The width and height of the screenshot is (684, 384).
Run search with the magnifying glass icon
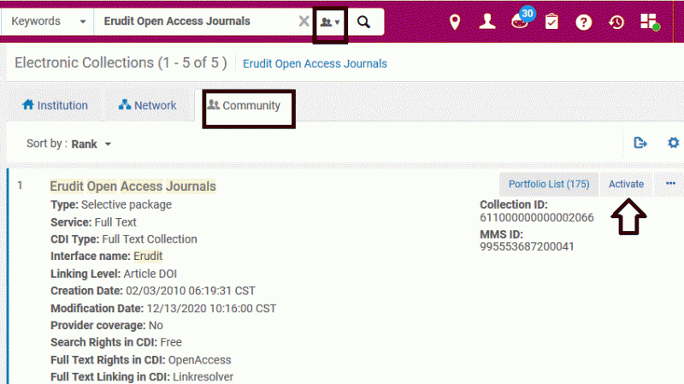pos(363,22)
